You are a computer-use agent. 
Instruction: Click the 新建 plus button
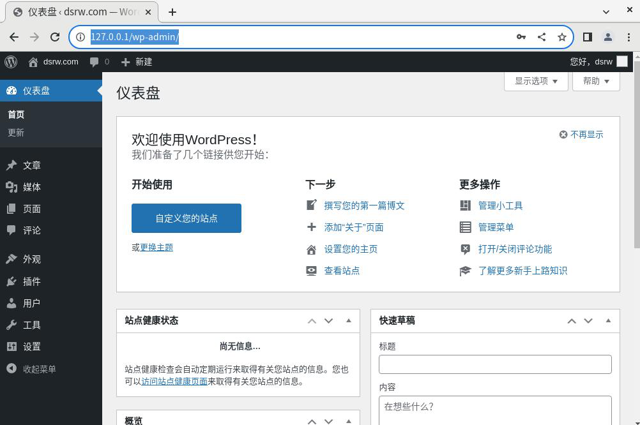click(137, 62)
